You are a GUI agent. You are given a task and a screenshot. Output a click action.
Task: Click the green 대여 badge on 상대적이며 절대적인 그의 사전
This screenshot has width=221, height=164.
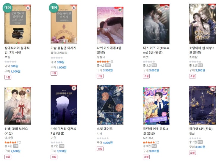7,8
